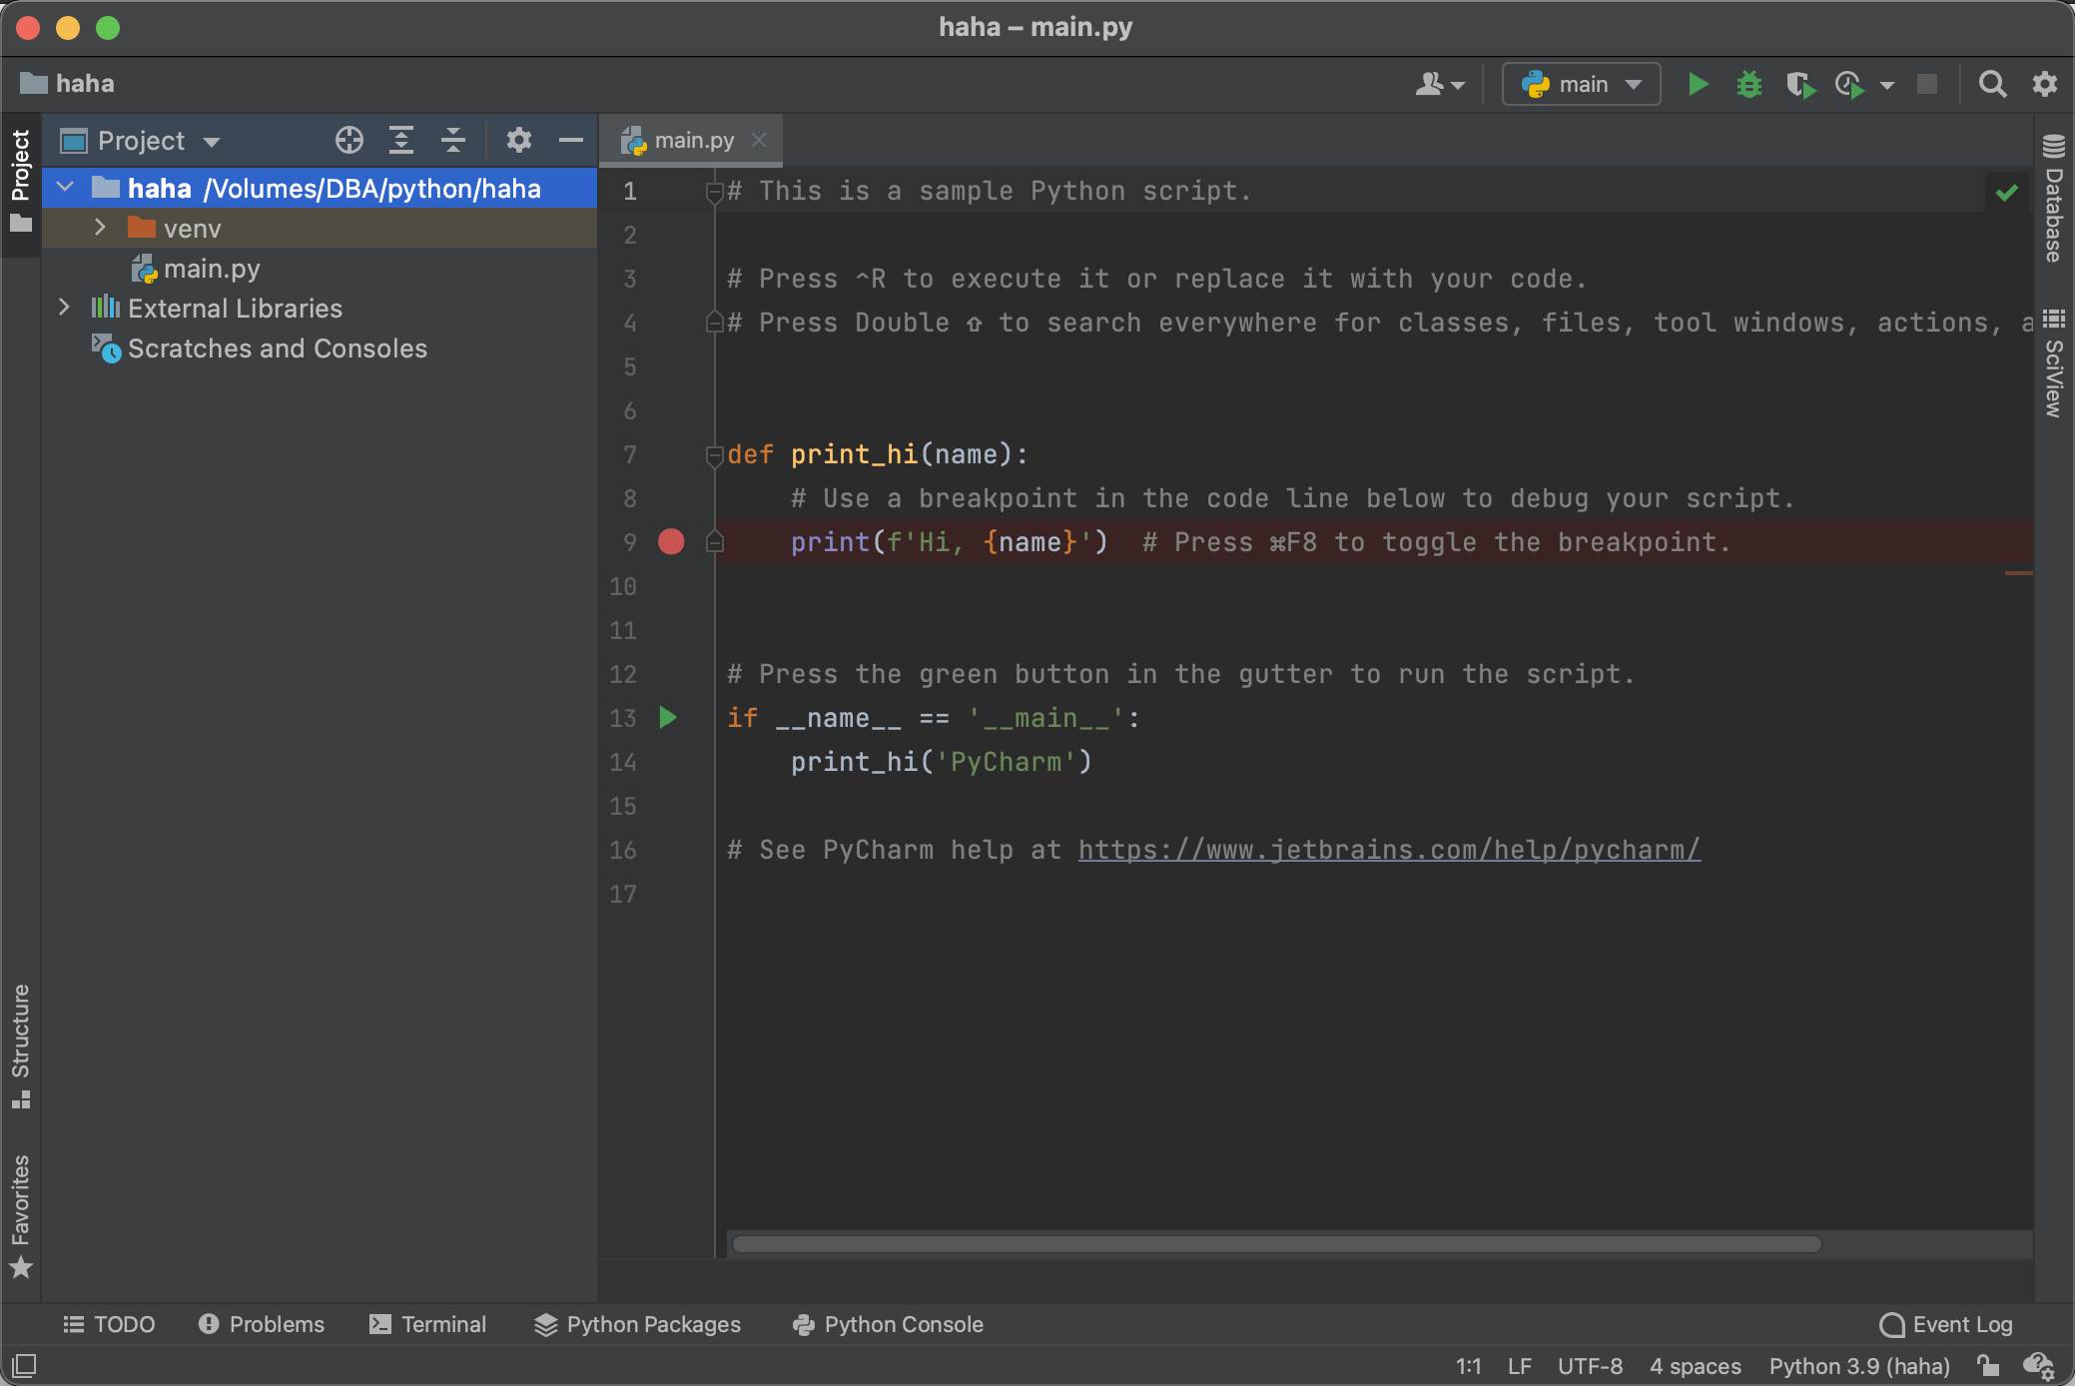Click the Debug bug icon
The image size is (2075, 1386).
(1748, 84)
